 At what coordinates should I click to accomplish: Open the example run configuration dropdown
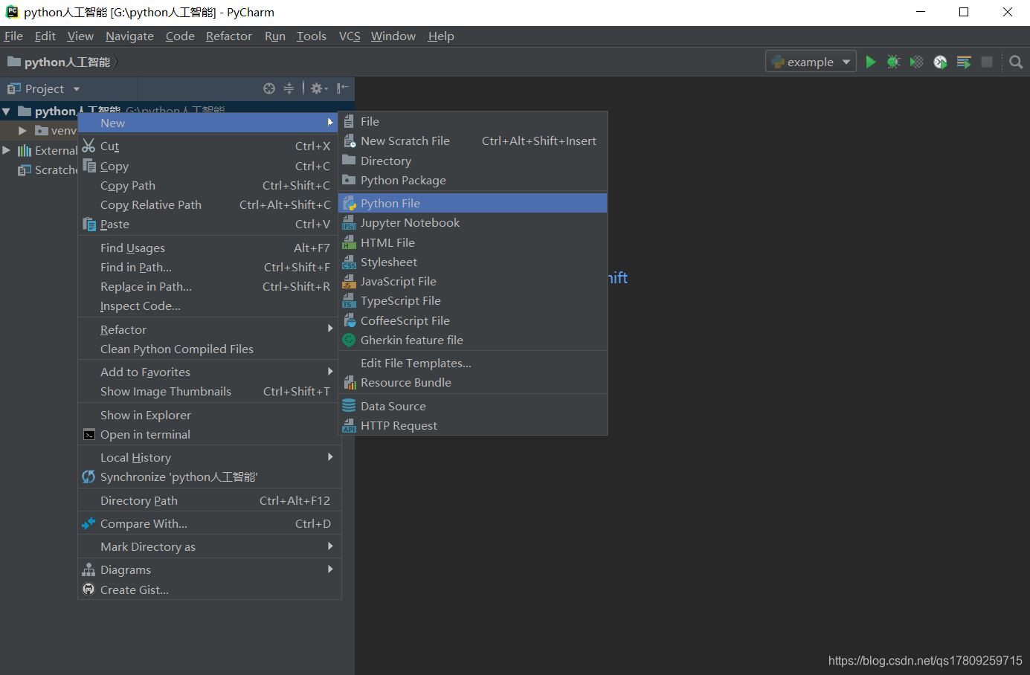pos(811,62)
